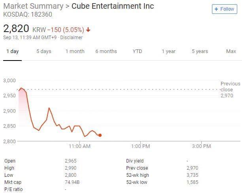Click the Follow button

tap(224, 9)
